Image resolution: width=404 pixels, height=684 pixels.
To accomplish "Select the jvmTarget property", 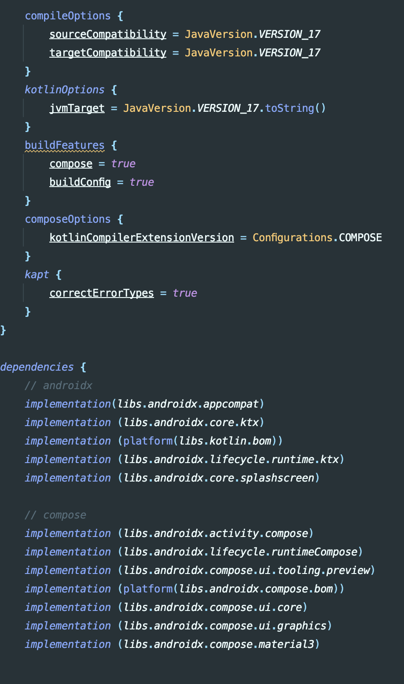I will pos(77,108).
